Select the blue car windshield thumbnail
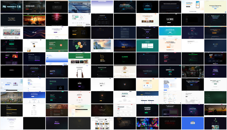 [80, 7]
